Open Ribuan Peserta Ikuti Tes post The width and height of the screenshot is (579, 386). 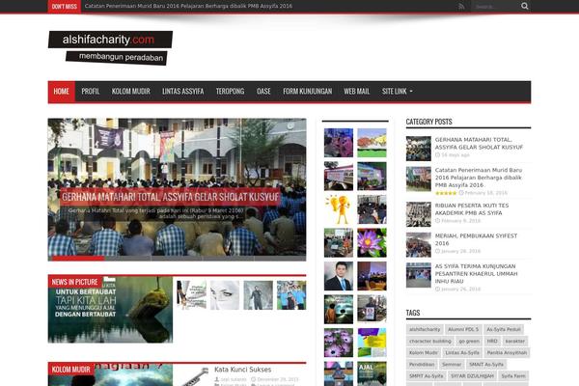(472, 209)
